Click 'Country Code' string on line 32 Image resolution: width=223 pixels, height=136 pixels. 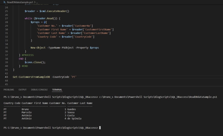coord(47,37)
